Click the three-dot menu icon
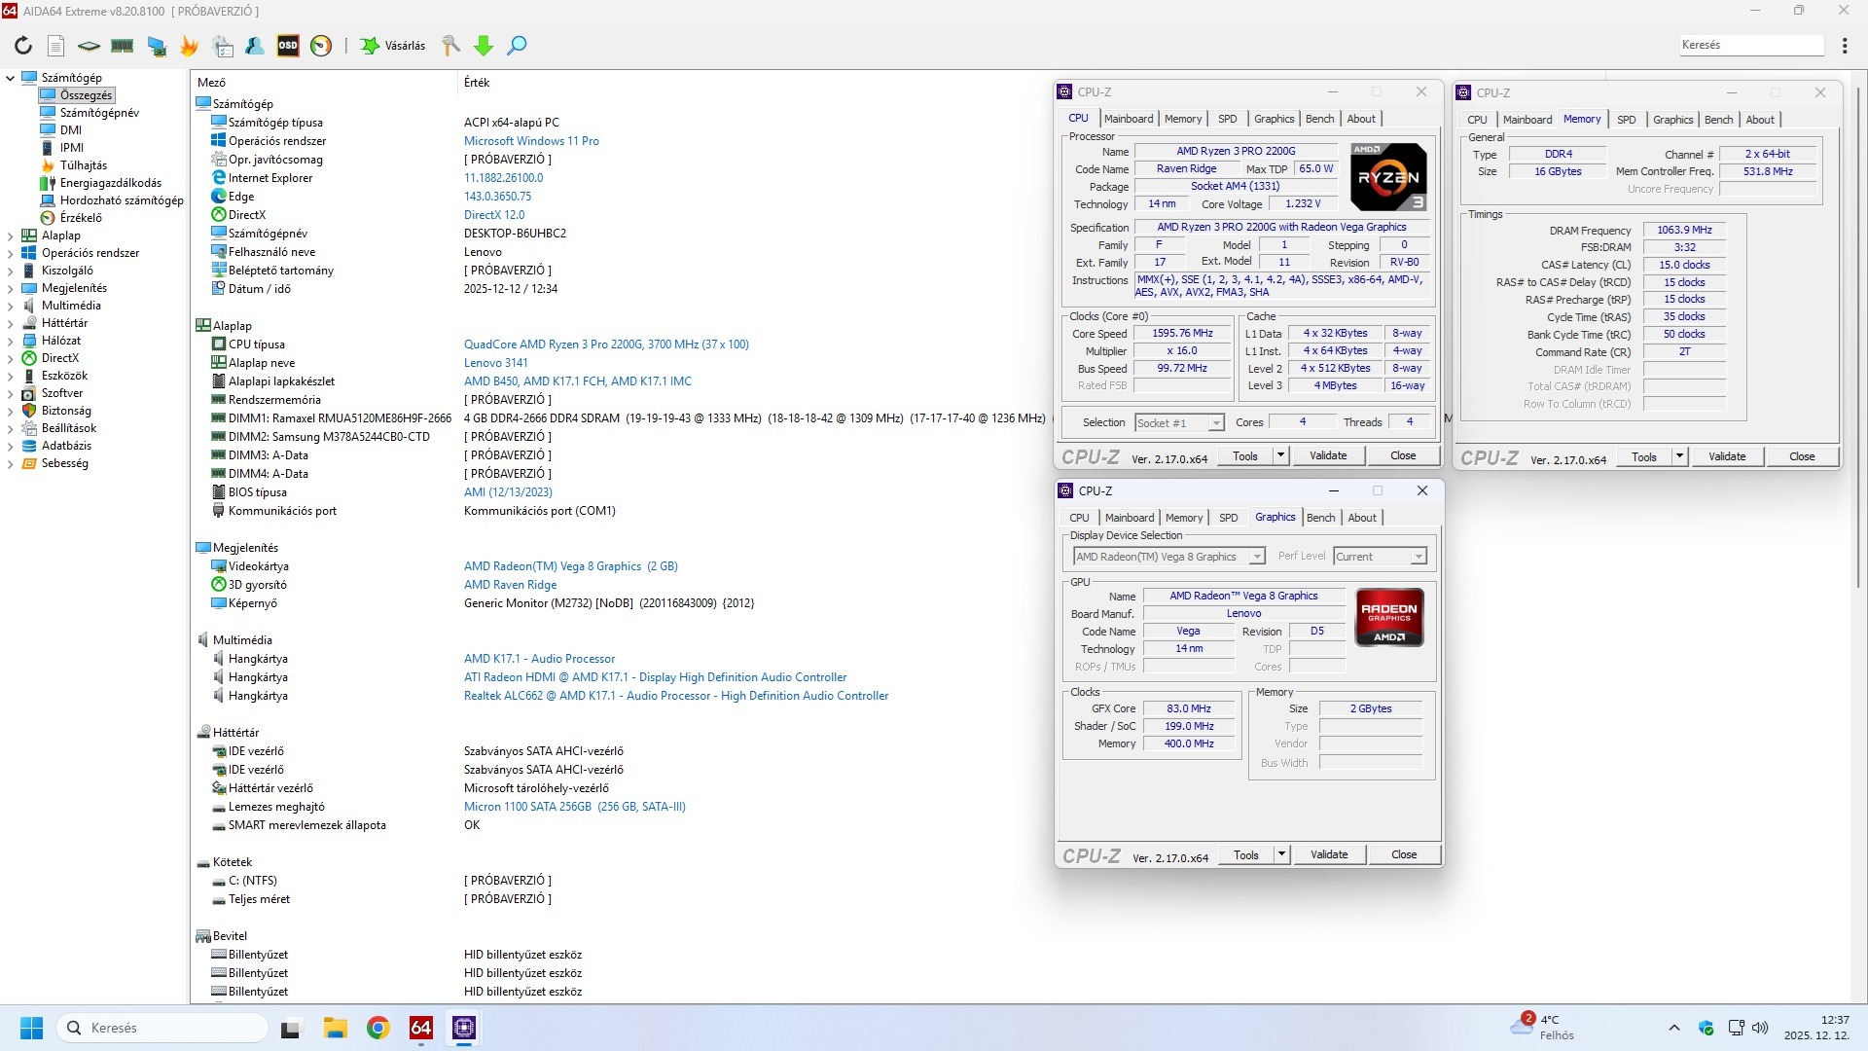1868x1051 pixels. (1844, 46)
